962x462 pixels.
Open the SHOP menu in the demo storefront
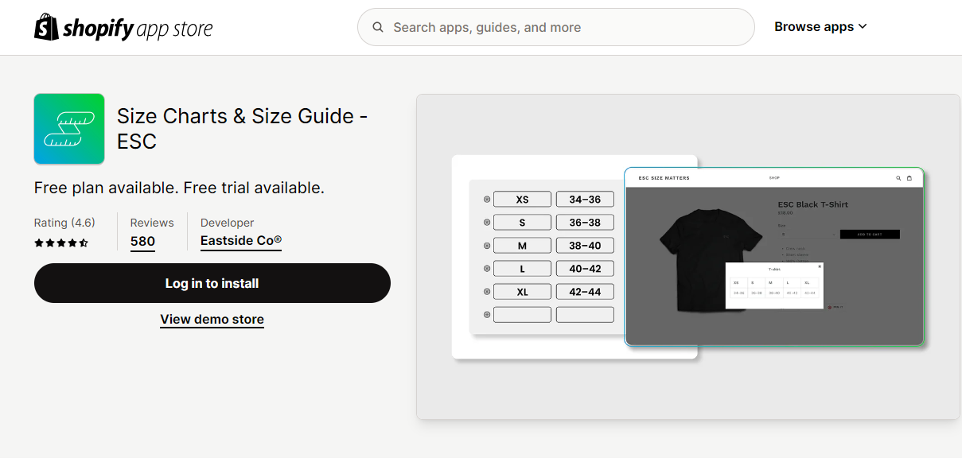(x=773, y=178)
